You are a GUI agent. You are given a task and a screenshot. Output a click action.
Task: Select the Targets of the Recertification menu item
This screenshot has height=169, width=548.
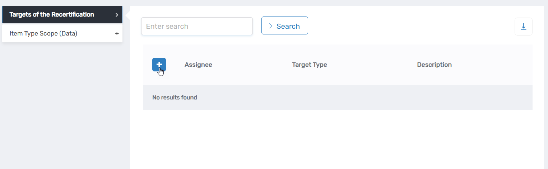pos(52,15)
